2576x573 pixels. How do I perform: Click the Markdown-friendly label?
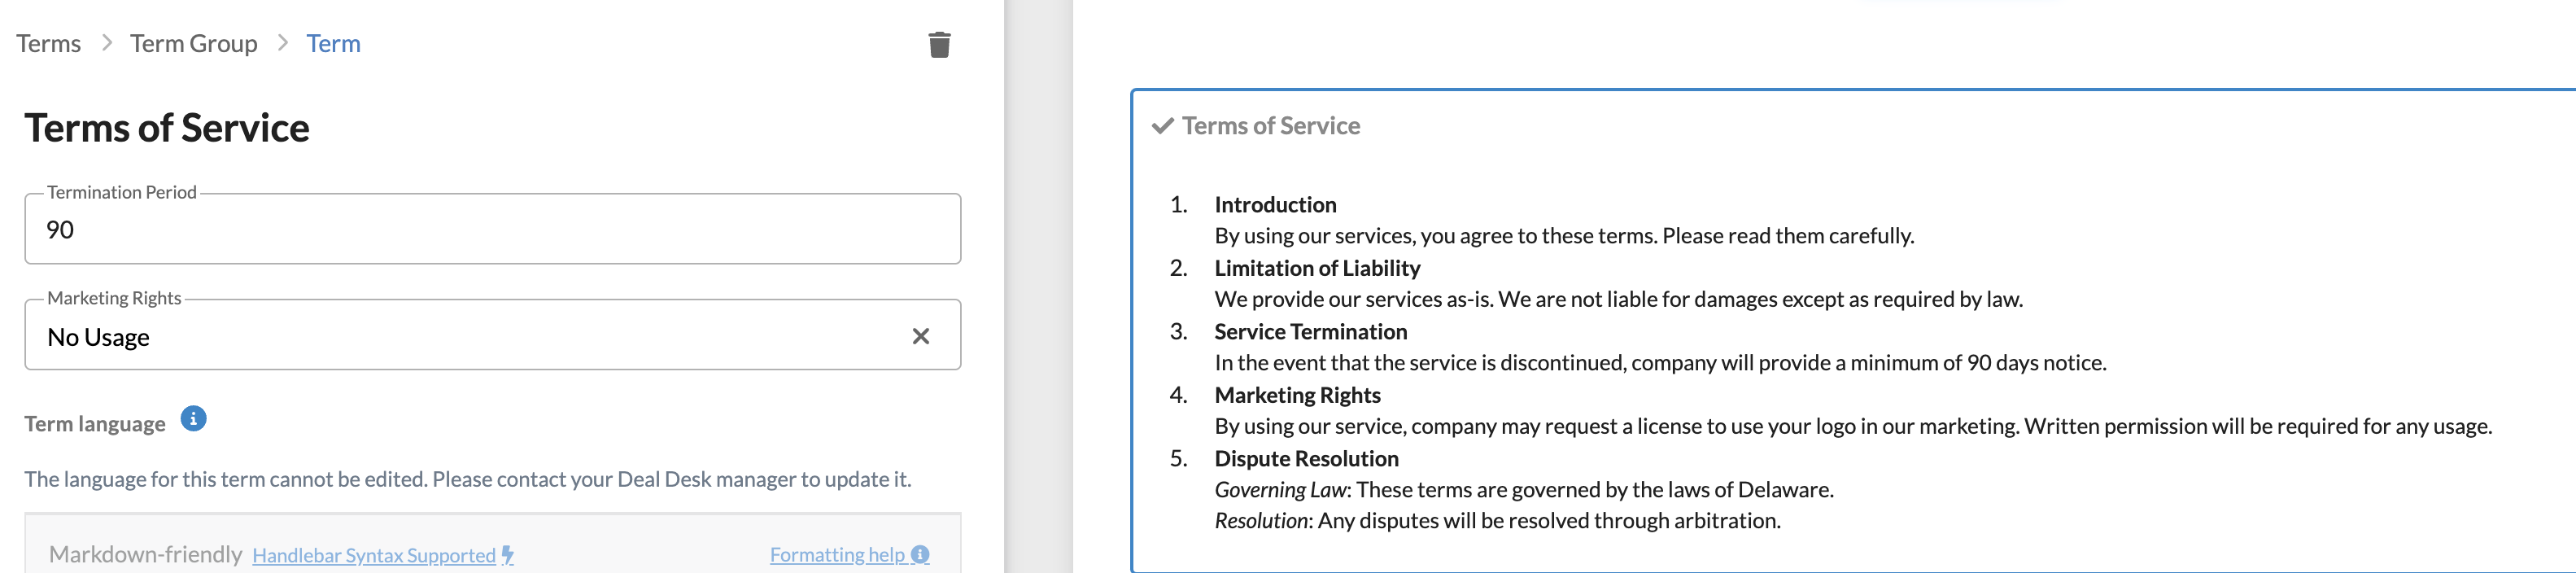tap(145, 554)
